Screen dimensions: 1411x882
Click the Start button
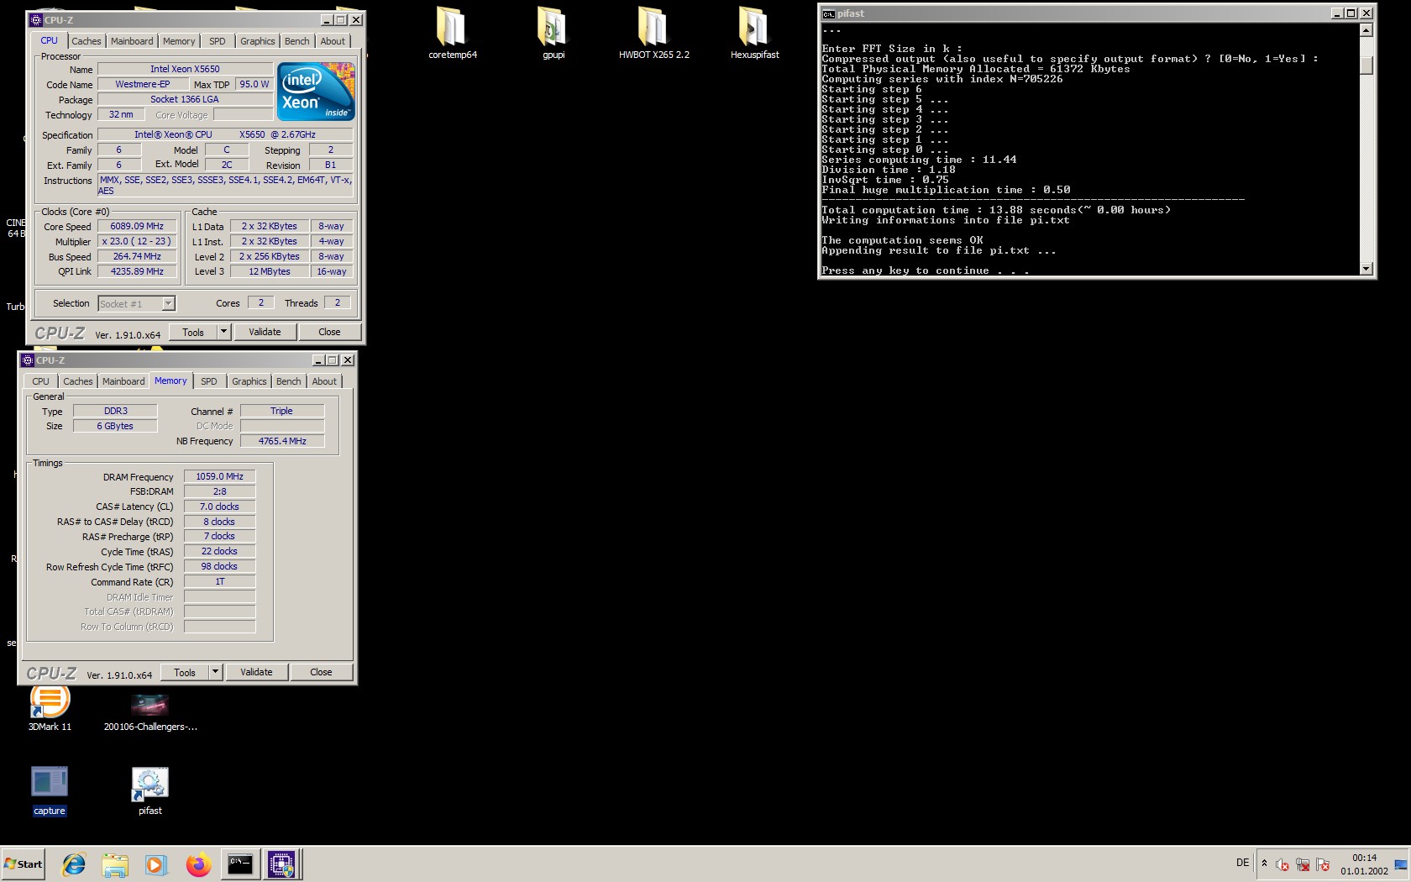[x=24, y=864]
